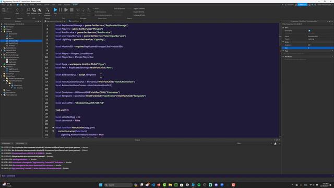Switch to the VIEW ribbon tab

(60, 5)
